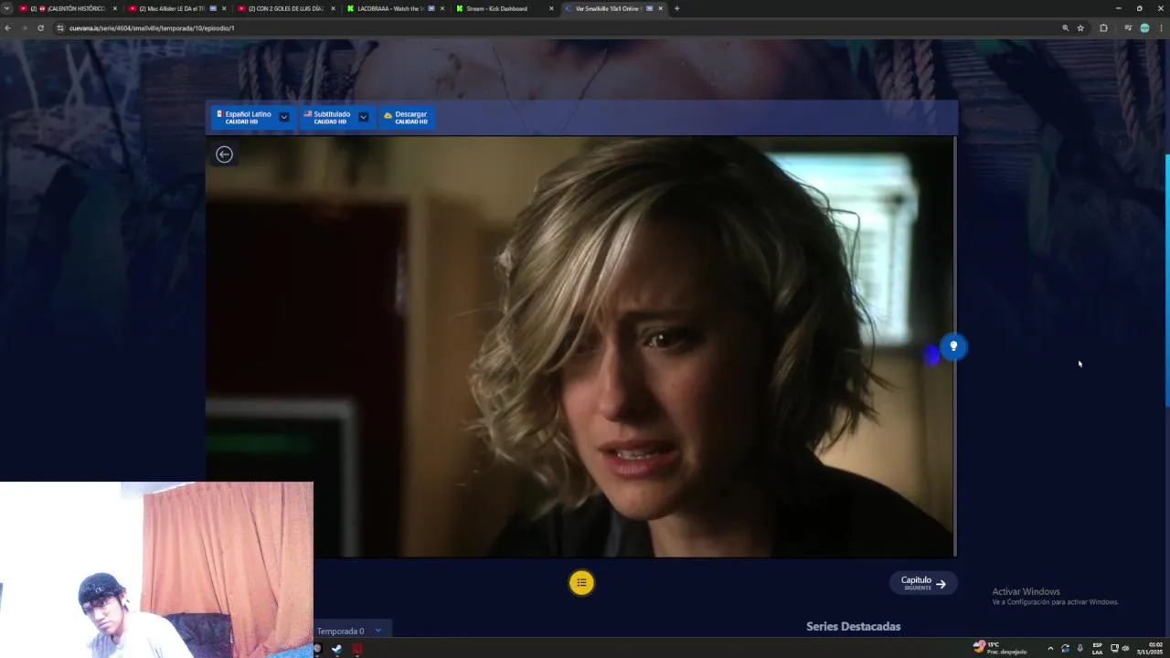Open the tab search chevron at the far left of the tab bar
Viewport: 1170px width, 658px height.
click(6, 8)
